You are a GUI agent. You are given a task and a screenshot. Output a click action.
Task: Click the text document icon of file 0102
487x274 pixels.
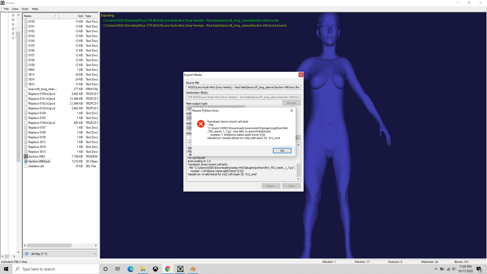click(x=26, y=31)
